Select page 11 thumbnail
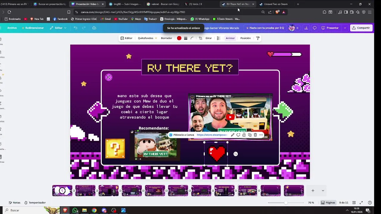Image resolution: width=381 pixels, height=214 pixels. point(294,191)
